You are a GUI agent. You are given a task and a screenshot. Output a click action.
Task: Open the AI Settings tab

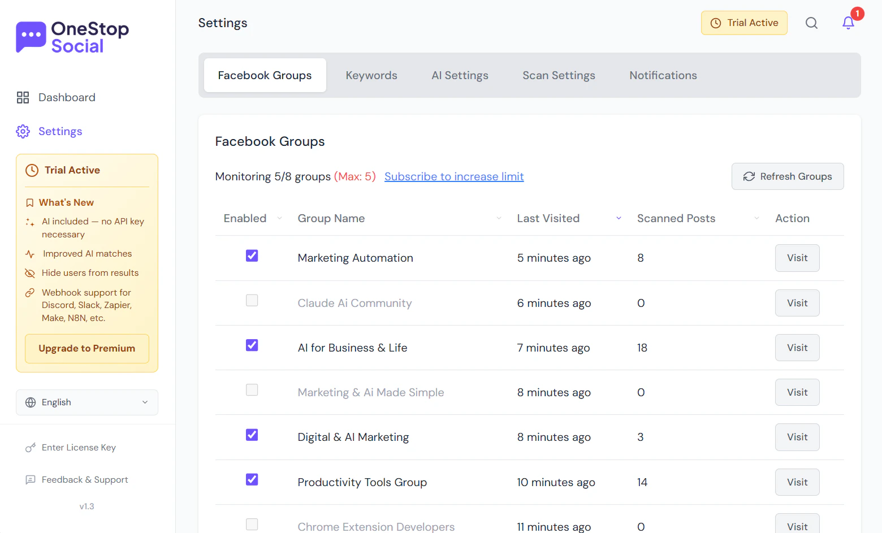tap(460, 75)
